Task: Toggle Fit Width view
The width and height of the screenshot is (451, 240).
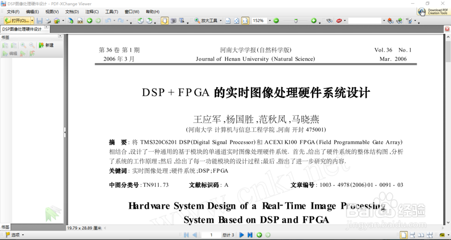Action: pyautogui.click(x=245, y=21)
